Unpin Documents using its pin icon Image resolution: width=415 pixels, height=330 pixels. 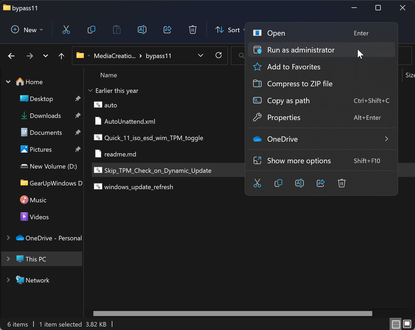(x=78, y=132)
